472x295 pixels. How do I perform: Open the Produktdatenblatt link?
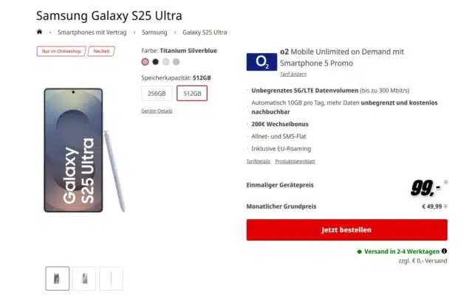pyautogui.click(x=295, y=162)
